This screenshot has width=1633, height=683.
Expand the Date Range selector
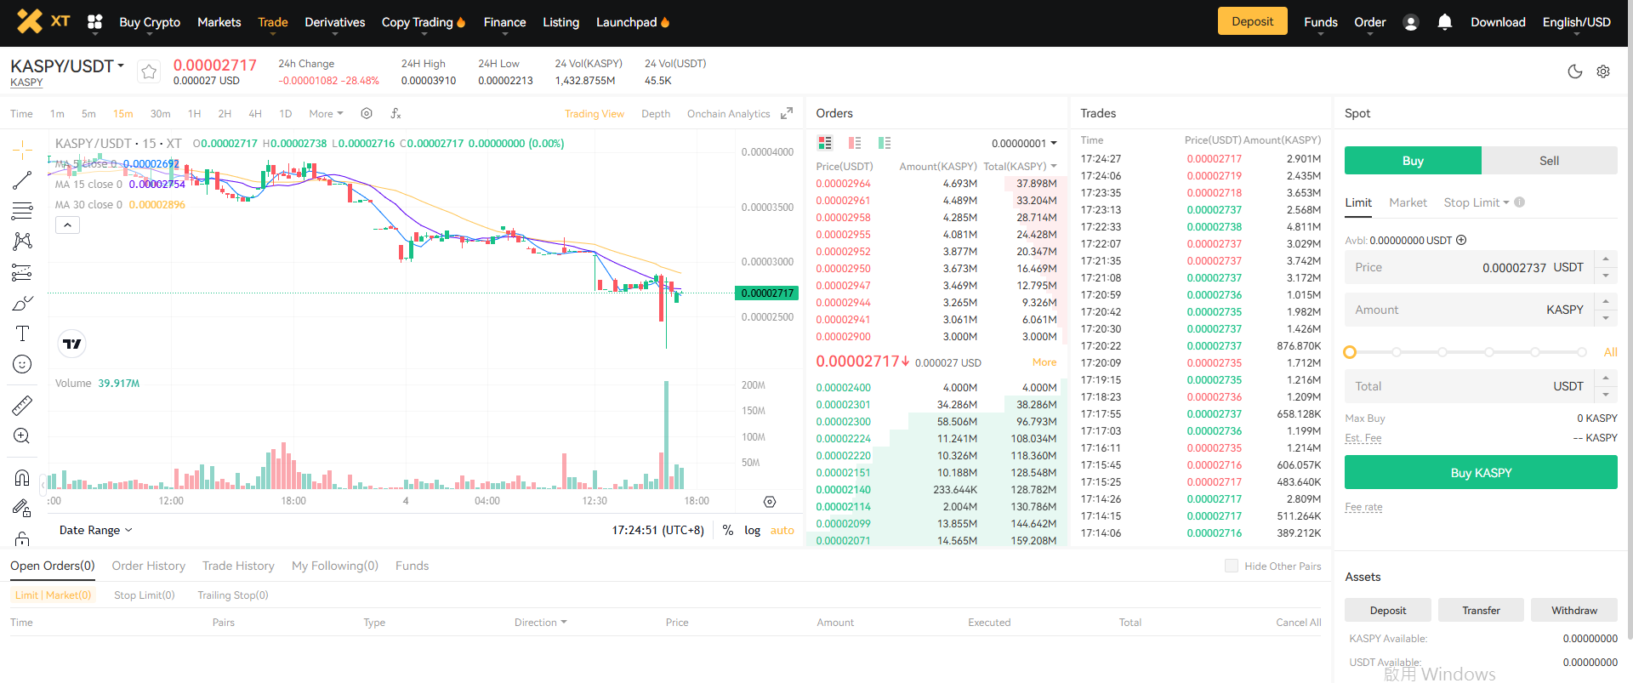(96, 530)
